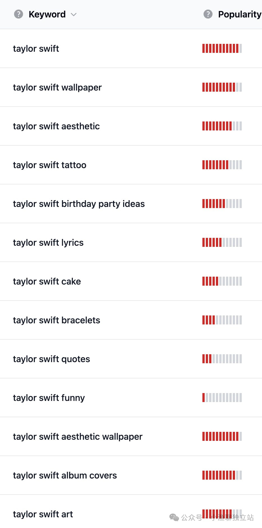Image resolution: width=262 pixels, height=528 pixels.
Task: Click the 'taylor swift quotes' keyword
Action: [x=51, y=359]
